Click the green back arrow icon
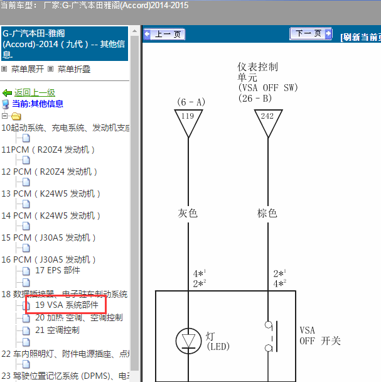The image size is (381, 382). point(7,93)
